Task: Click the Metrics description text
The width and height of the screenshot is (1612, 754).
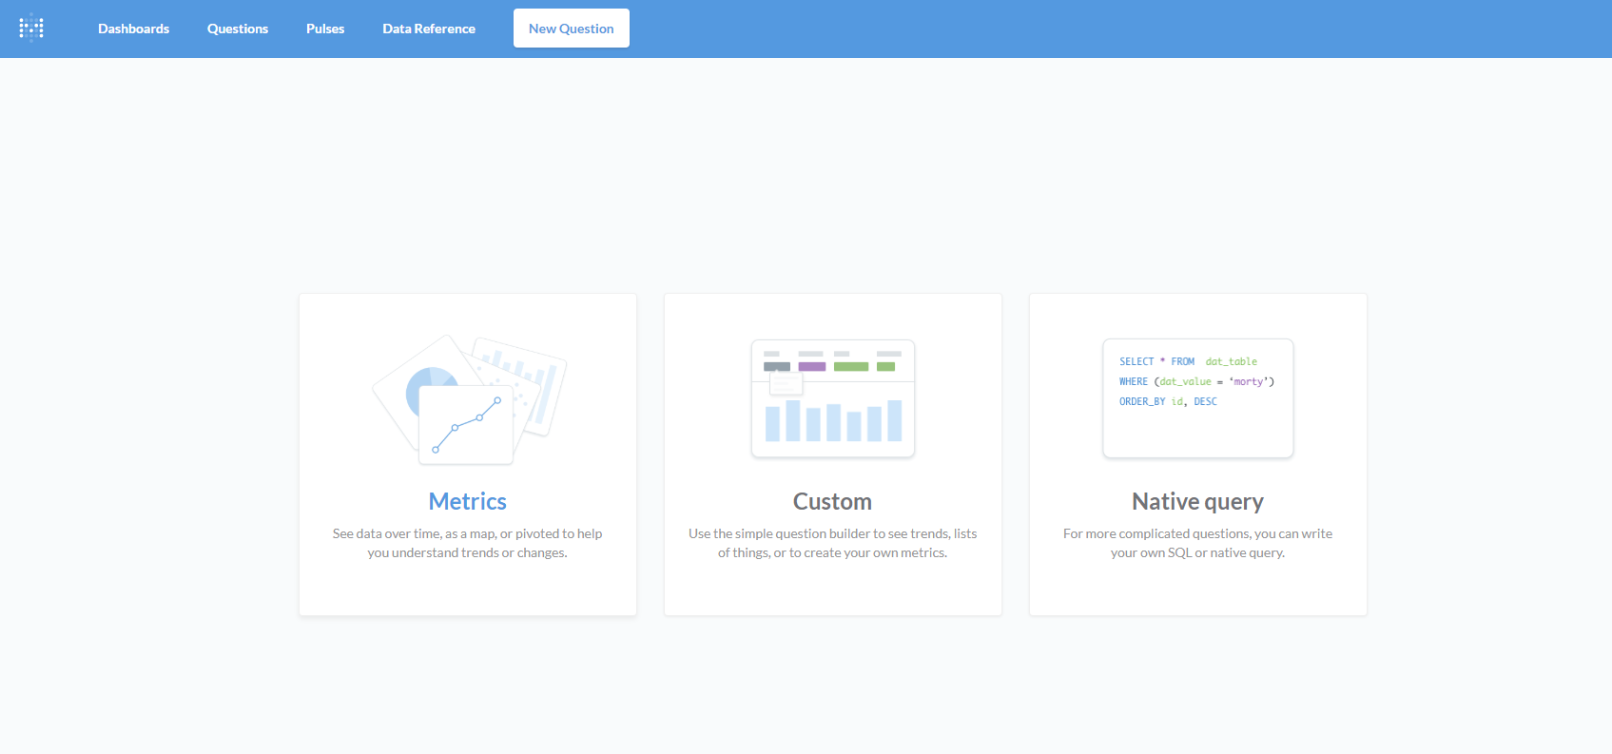Action: [x=468, y=543]
